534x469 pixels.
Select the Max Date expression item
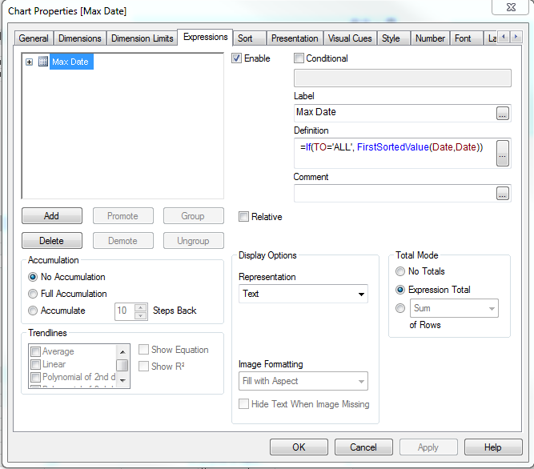[x=71, y=62]
